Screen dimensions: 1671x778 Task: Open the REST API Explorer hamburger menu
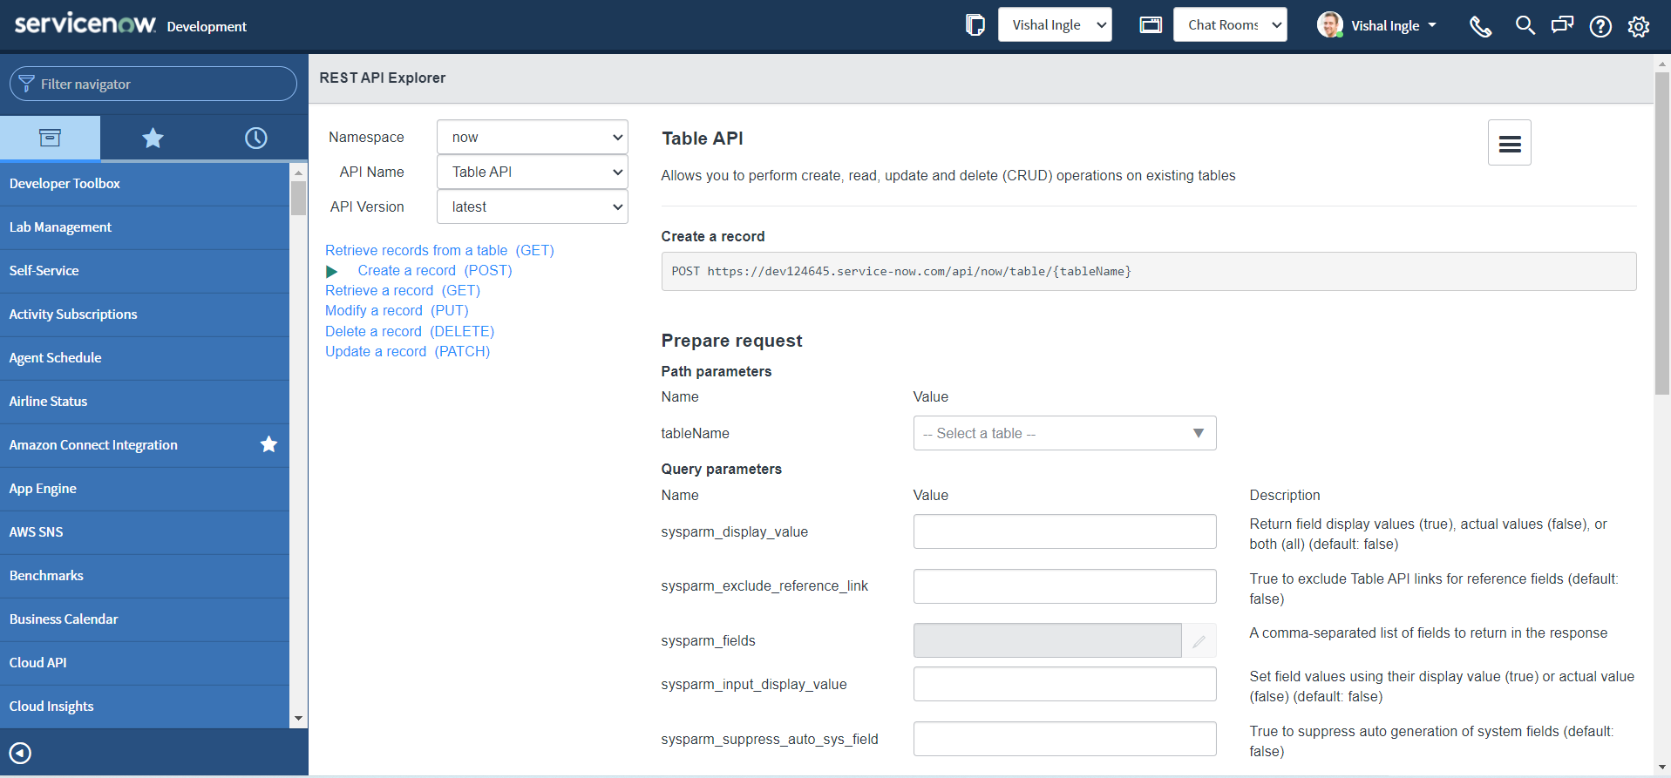[x=1510, y=143]
